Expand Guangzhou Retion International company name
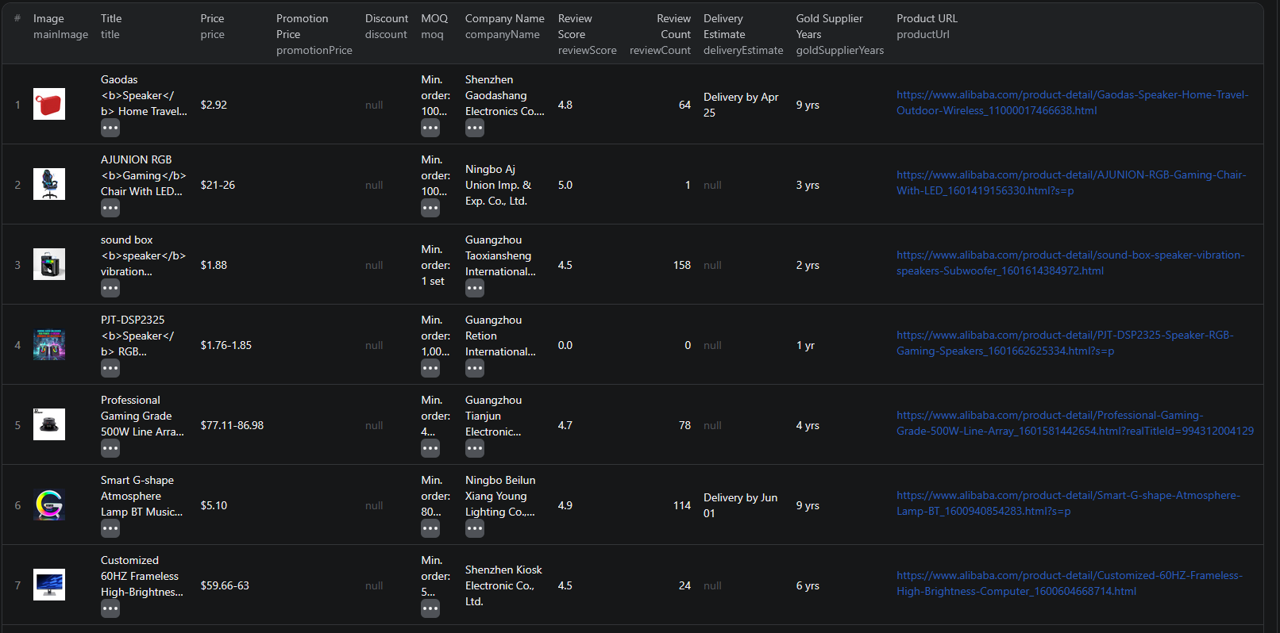 475,368
